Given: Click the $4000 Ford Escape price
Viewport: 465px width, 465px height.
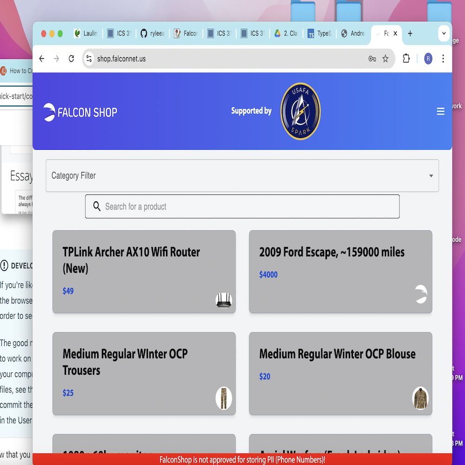Looking at the screenshot, I should [268, 275].
